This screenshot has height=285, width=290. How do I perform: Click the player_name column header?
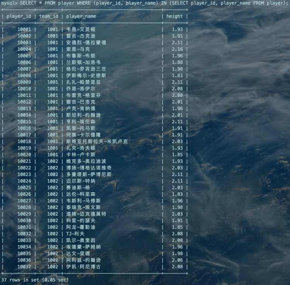pos(81,16)
